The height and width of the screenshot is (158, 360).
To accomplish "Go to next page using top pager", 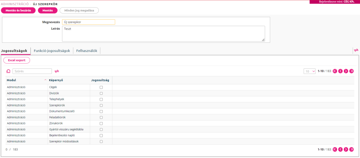I will coord(346,71).
